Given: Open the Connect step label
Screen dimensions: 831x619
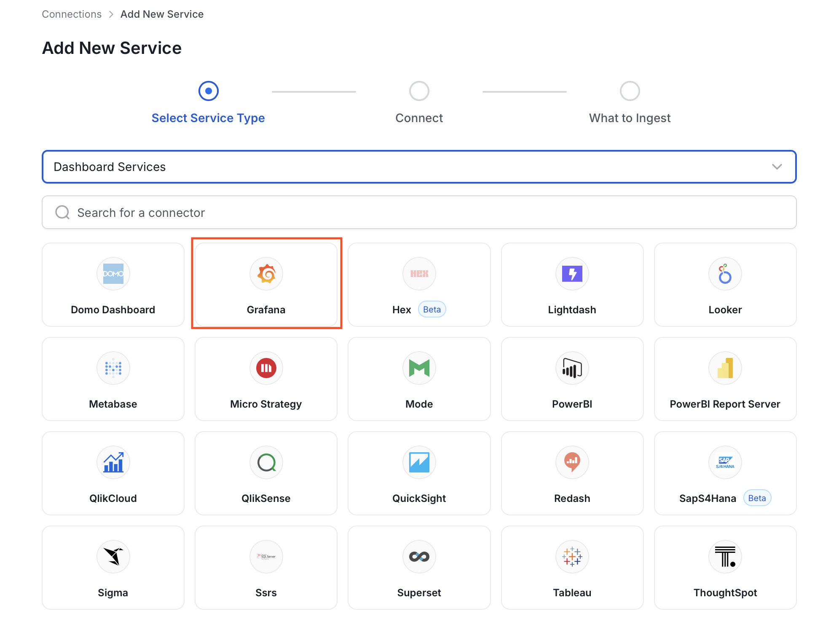Looking at the screenshot, I should click(x=419, y=118).
